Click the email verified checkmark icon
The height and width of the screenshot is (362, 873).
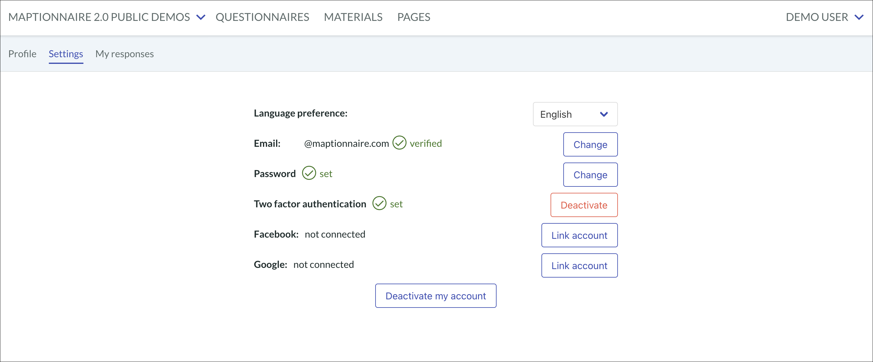[x=399, y=143]
